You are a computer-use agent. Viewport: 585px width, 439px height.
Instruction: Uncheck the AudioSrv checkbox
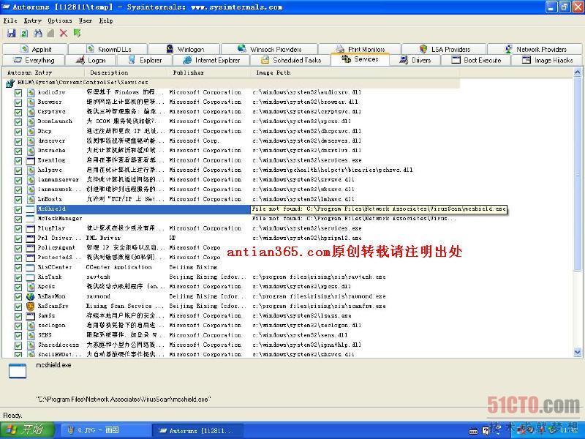[x=18, y=93]
